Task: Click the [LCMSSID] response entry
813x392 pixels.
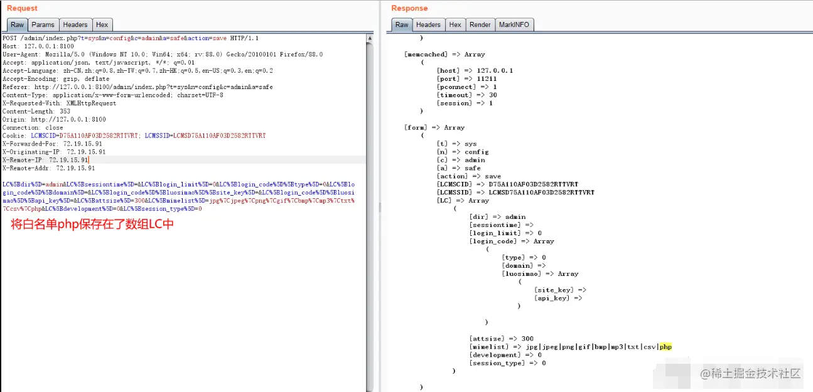Action: 515,193
